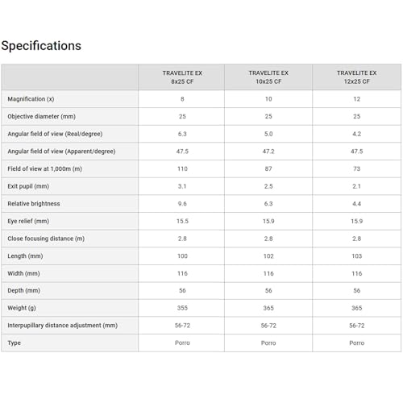Click Angular field of view (Real/degree) label
This screenshot has width=403, height=403.
click(55, 134)
